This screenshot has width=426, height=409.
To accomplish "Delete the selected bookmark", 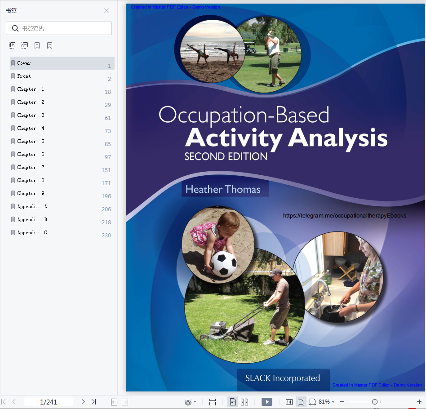I will 50,45.
